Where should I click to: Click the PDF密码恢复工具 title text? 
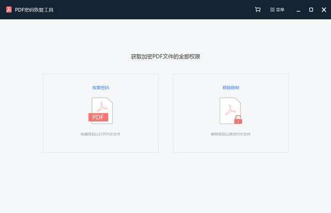(x=34, y=10)
